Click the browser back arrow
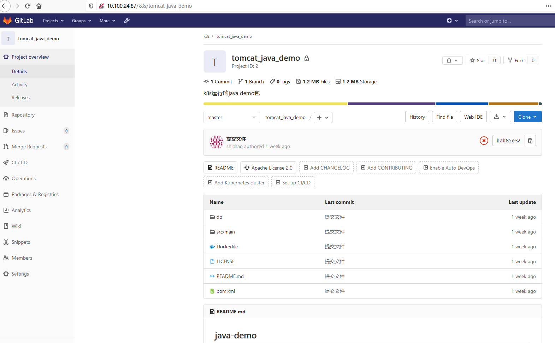The height and width of the screenshot is (343, 555). coord(5,6)
